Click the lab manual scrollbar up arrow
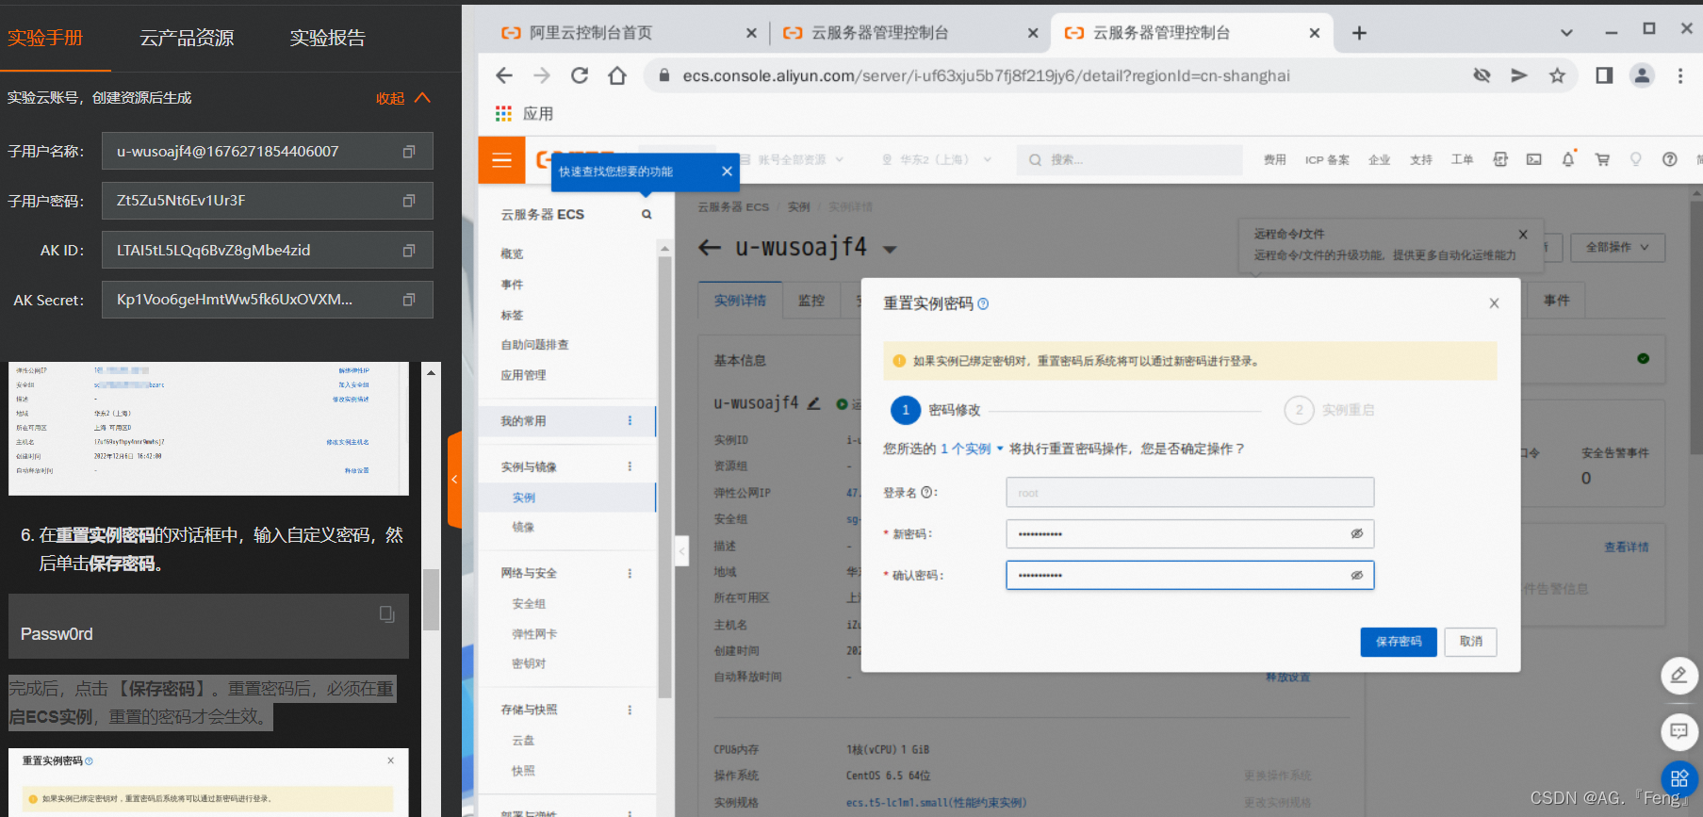Image resolution: width=1703 pixels, height=817 pixels. [x=431, y=372]
